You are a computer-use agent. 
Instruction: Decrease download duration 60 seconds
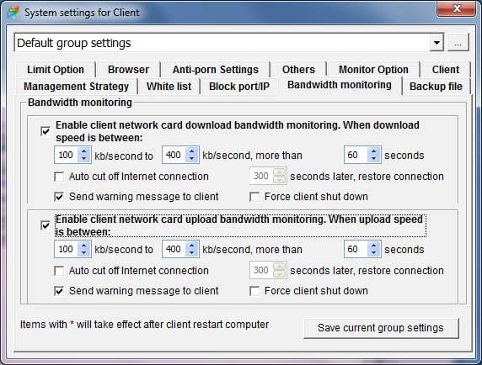click(x=373, y=159)
